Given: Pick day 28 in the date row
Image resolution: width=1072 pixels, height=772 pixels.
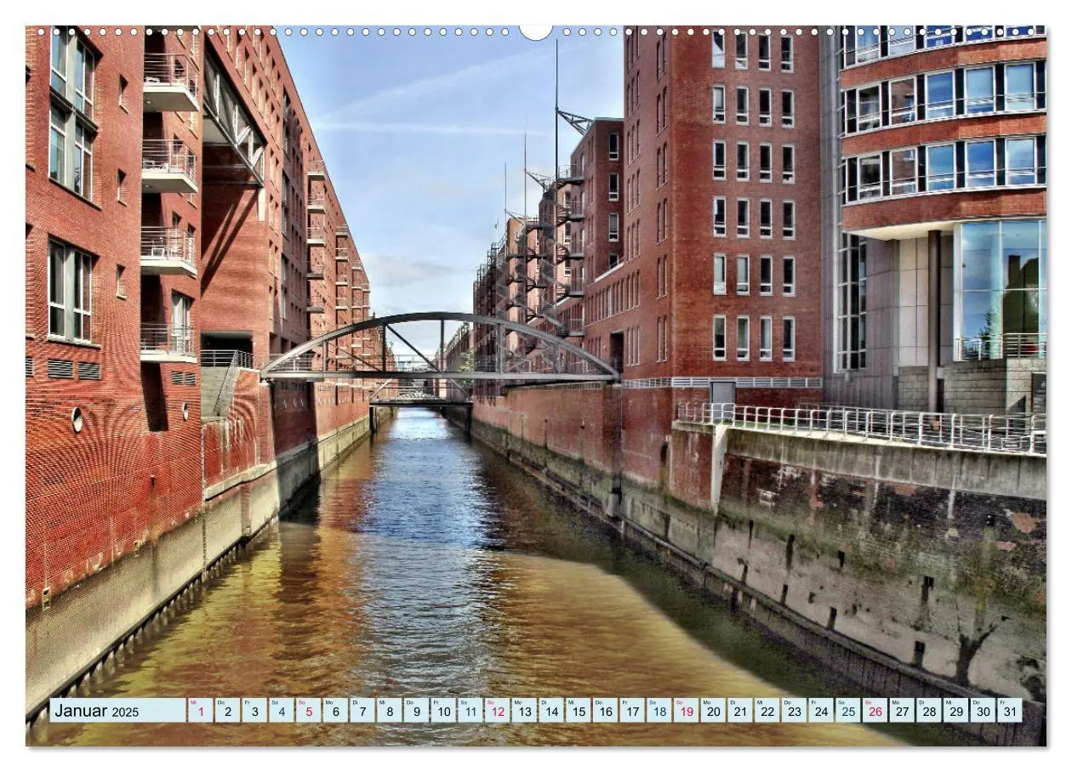Looking at the screenshot, I should click(x=929, y=711).
